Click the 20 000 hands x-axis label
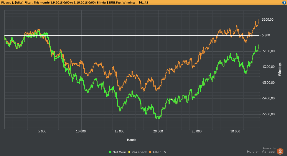The width and height of the screenshot is (287, 156). click(x=158, y=131)
